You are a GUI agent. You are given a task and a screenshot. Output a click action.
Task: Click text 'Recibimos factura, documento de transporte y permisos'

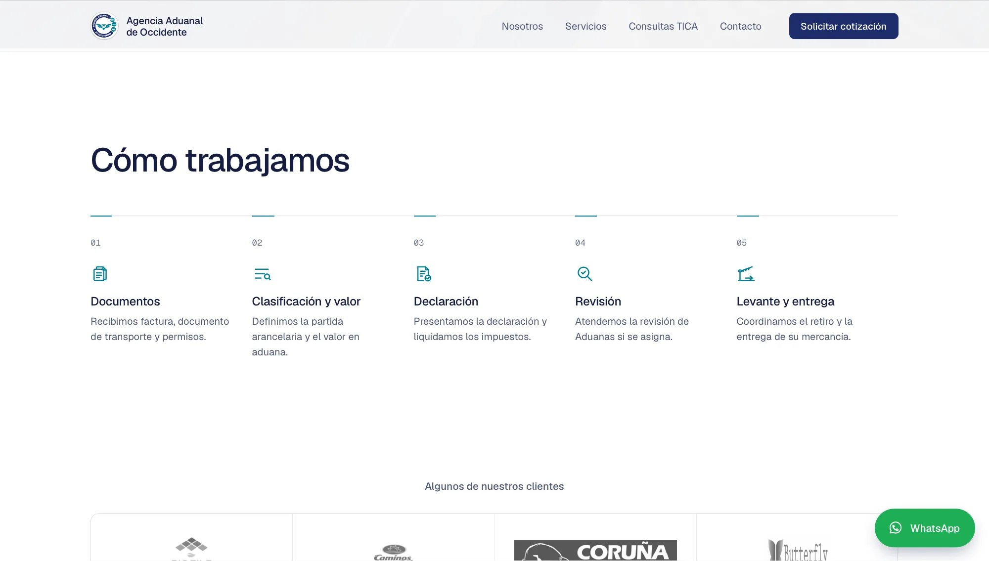[160, 329]
